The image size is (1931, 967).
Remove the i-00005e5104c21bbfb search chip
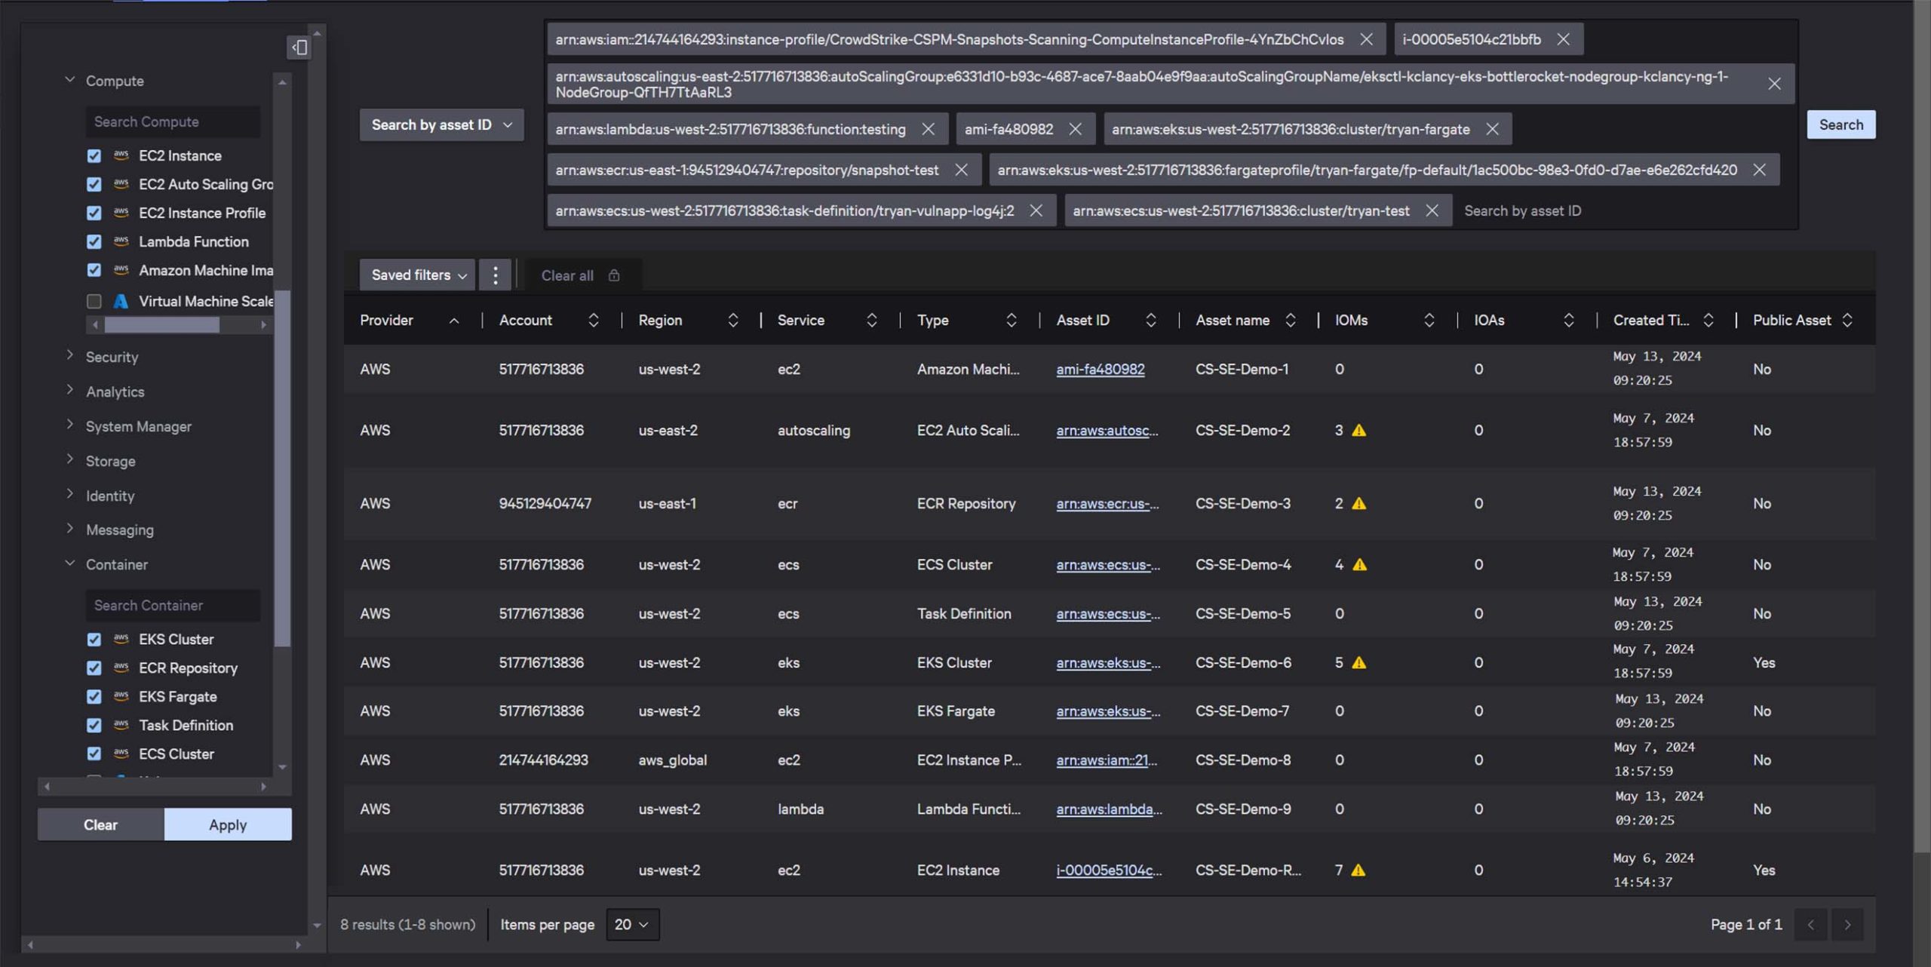pos(1564,39)
